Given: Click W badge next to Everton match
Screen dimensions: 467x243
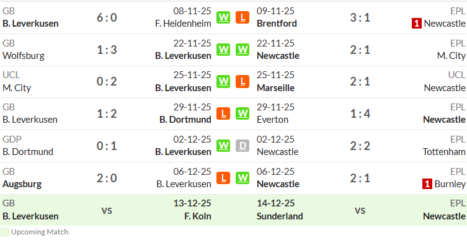Looking at the screenshot, I should (x=242, y=113).
